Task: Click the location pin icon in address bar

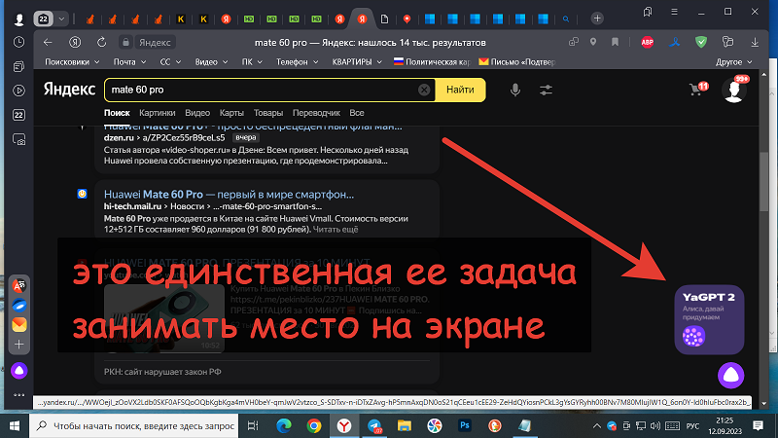Action: [x=593, y=42]
